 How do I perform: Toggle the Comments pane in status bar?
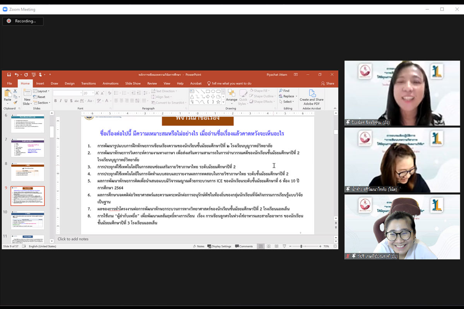coord(244,246)
